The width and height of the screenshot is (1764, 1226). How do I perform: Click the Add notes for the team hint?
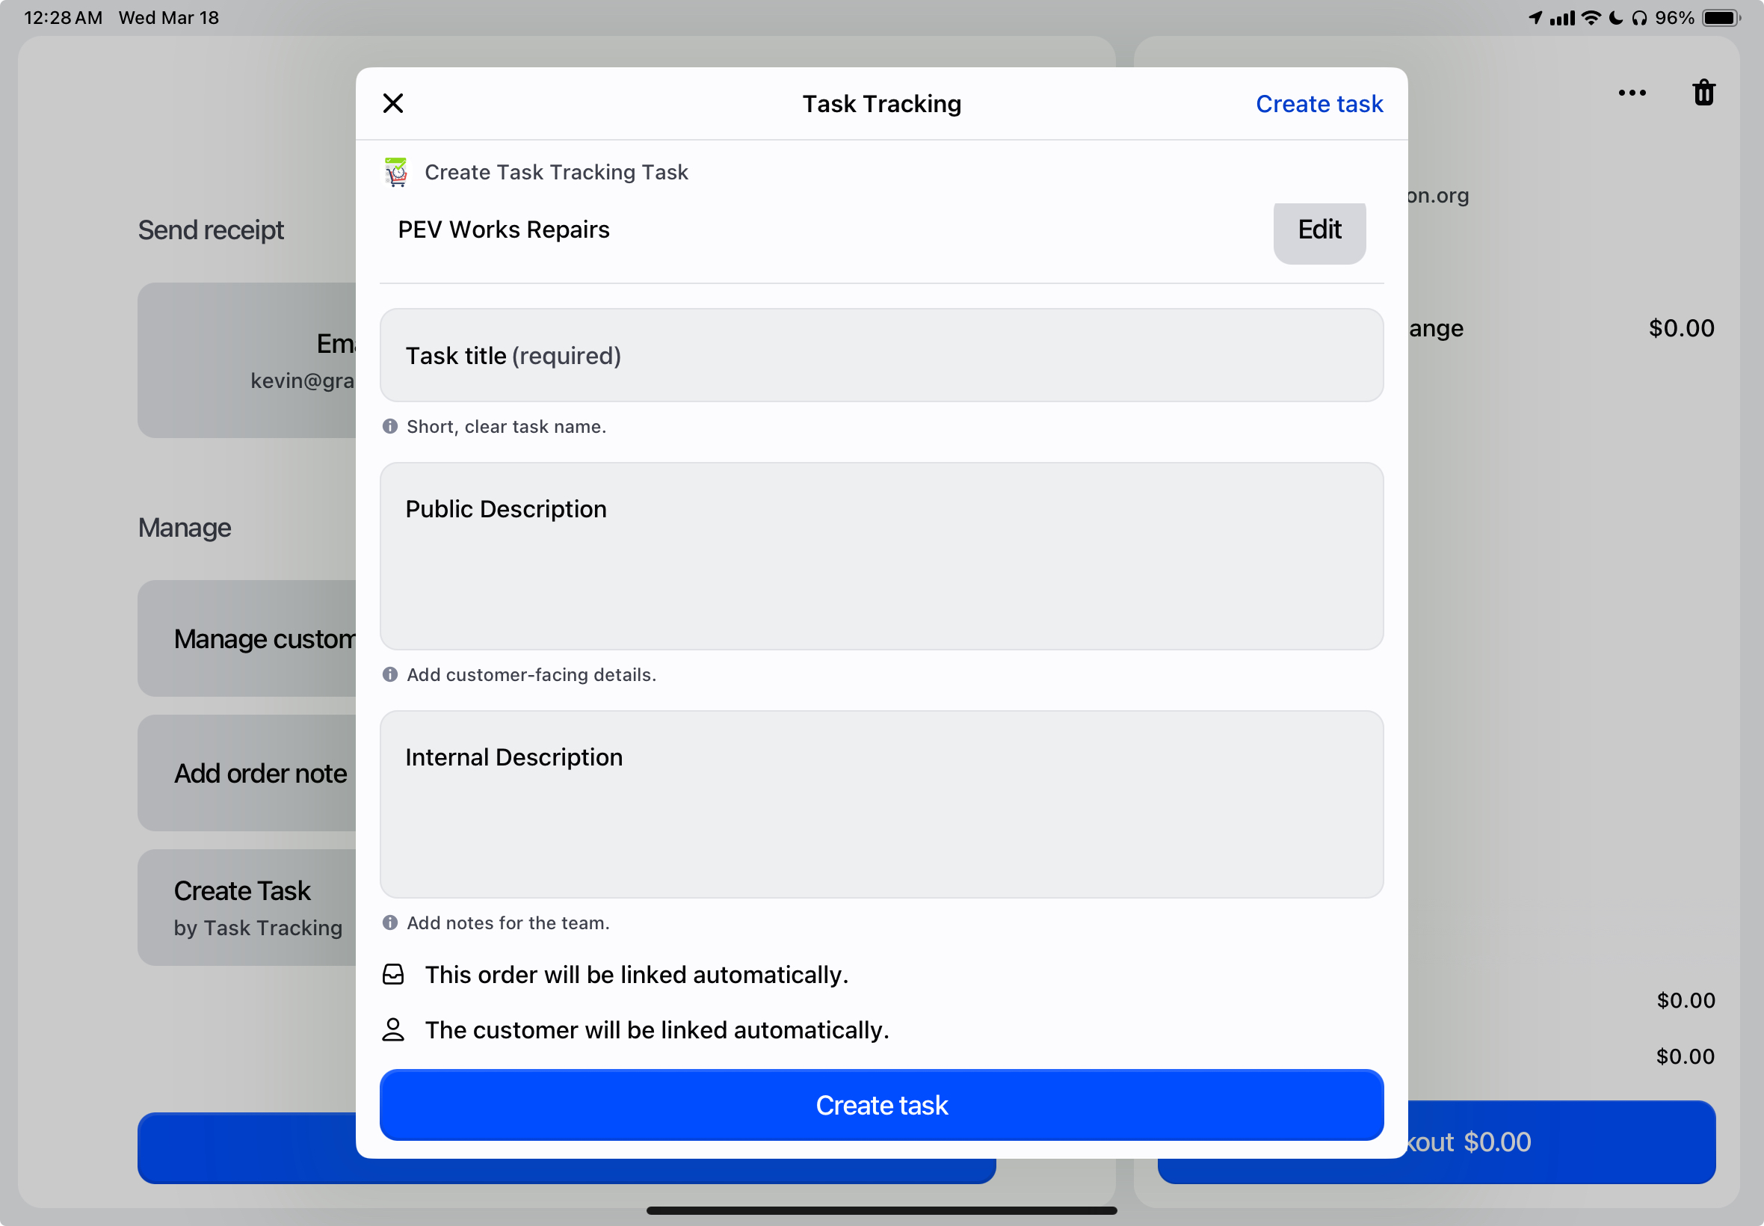click(508, 922)
